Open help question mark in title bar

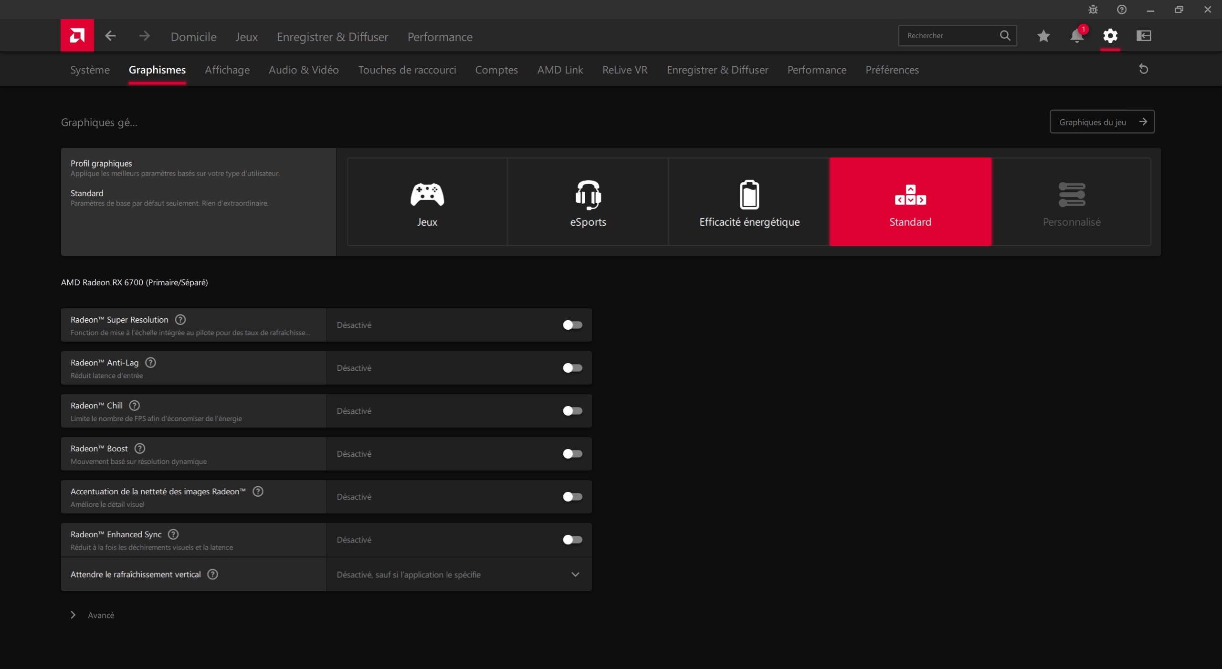pos(1121,10)
